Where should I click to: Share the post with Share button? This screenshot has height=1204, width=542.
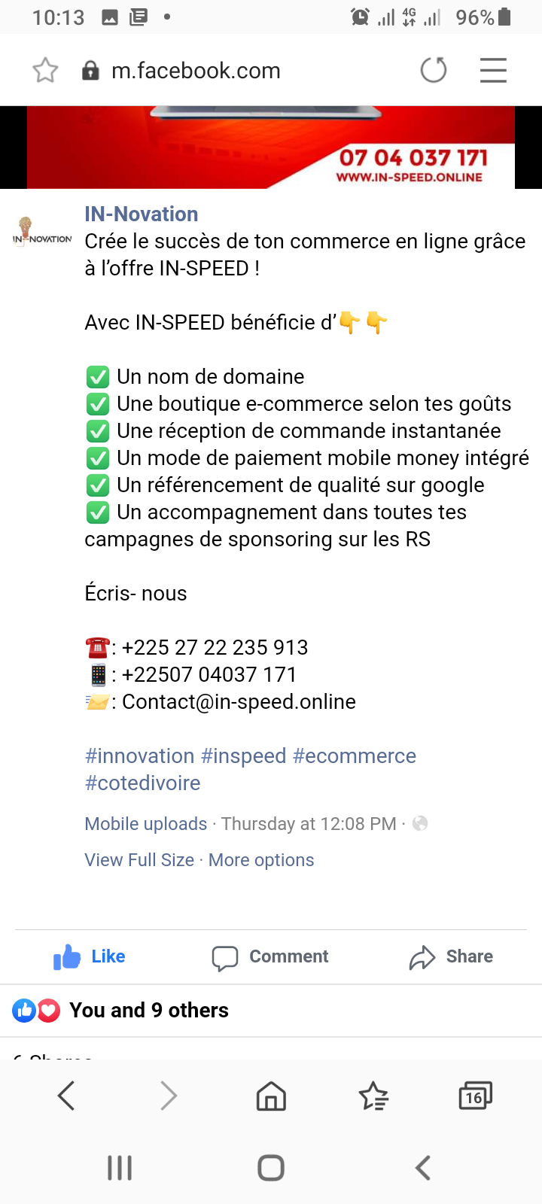[451, 956]
